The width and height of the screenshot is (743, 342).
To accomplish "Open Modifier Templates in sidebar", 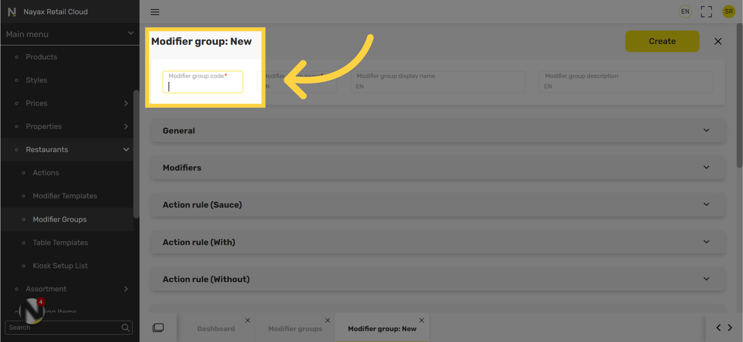I will [x=65, y=196].
